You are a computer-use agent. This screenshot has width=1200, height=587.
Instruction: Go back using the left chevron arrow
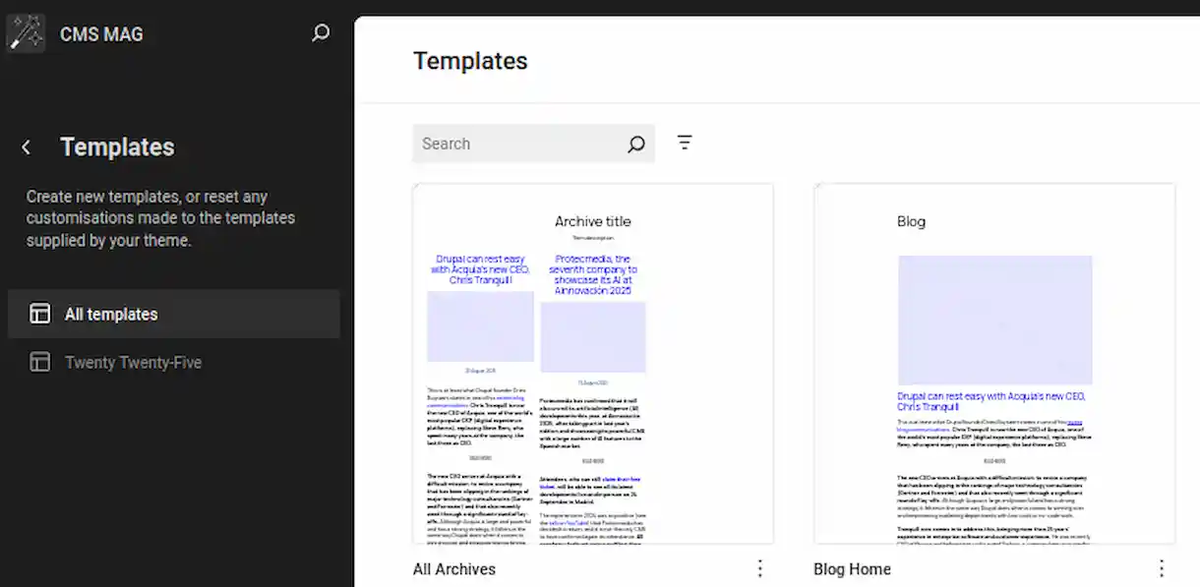(27, 147)
